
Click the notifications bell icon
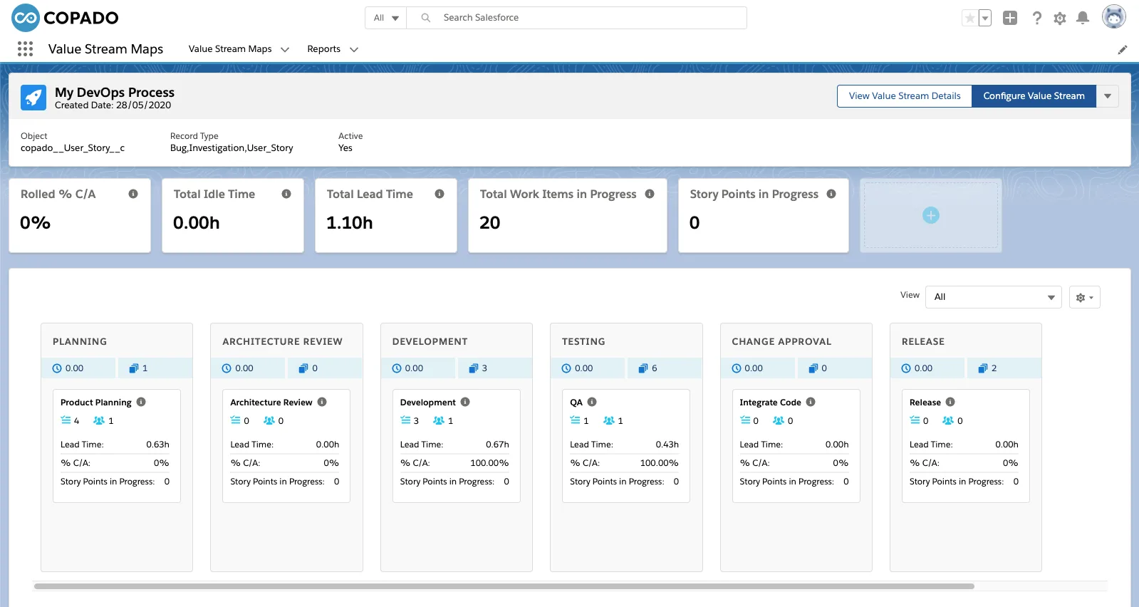(x=1083, y=18)
